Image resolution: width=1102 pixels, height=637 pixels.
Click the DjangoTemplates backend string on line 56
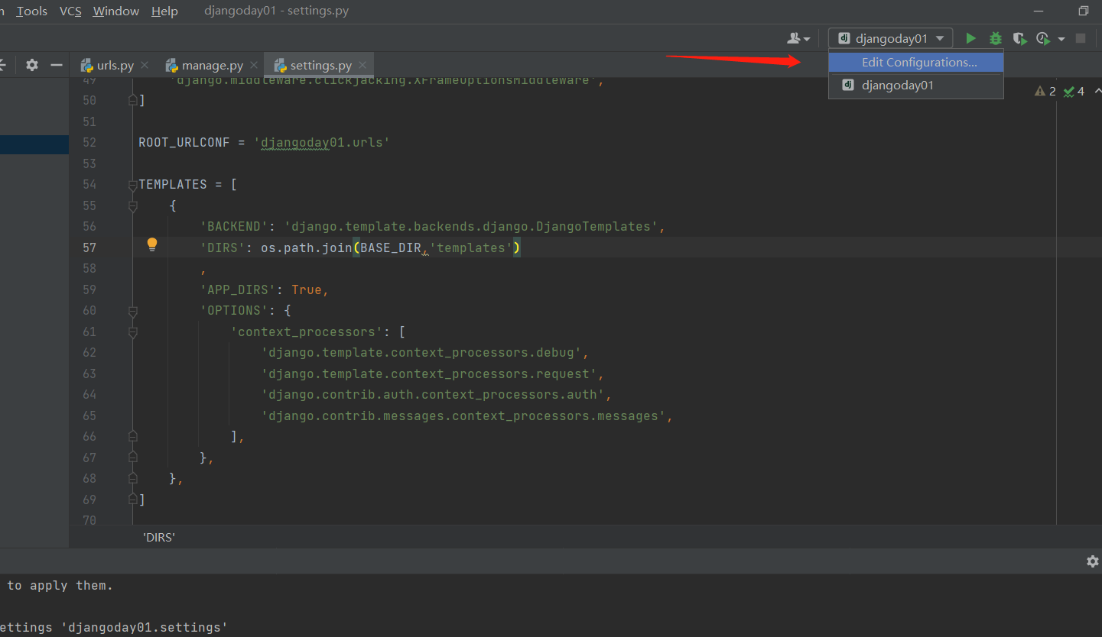pyautogui.click(x=471, y=227)
